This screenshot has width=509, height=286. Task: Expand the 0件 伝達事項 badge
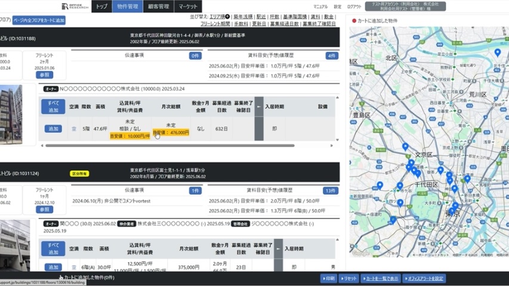coord(195,56)
